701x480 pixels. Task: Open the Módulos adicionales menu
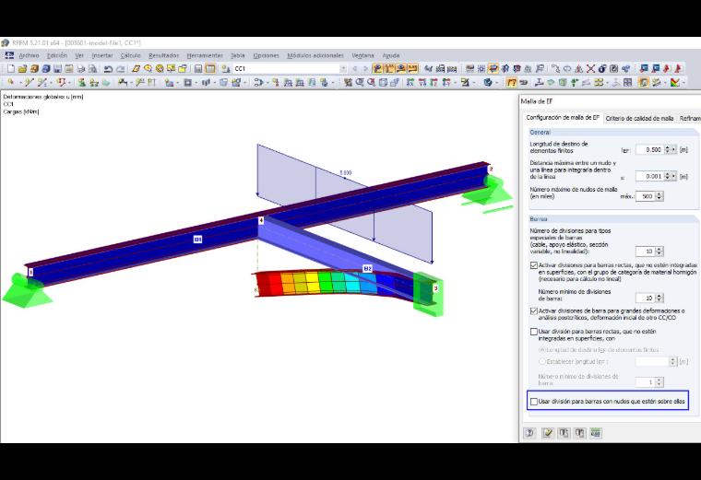coord(315,55)
